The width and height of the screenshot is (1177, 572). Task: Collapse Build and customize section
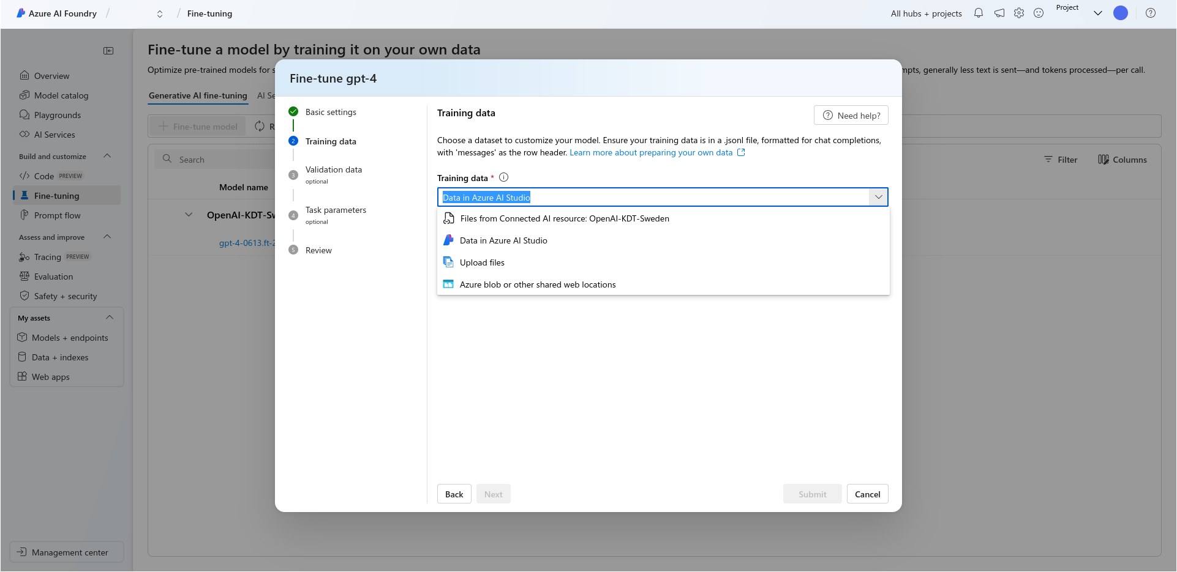tap(107, 156)
